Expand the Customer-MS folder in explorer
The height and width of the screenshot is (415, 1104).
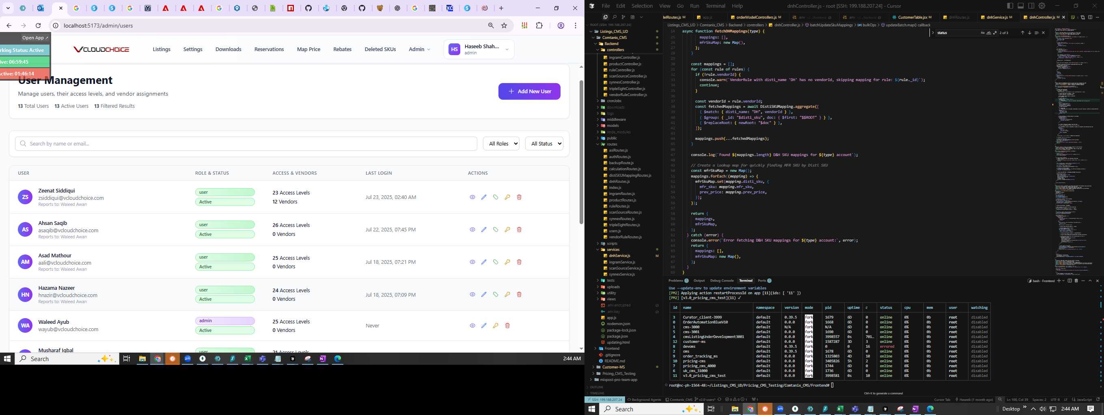click(613, 367)
